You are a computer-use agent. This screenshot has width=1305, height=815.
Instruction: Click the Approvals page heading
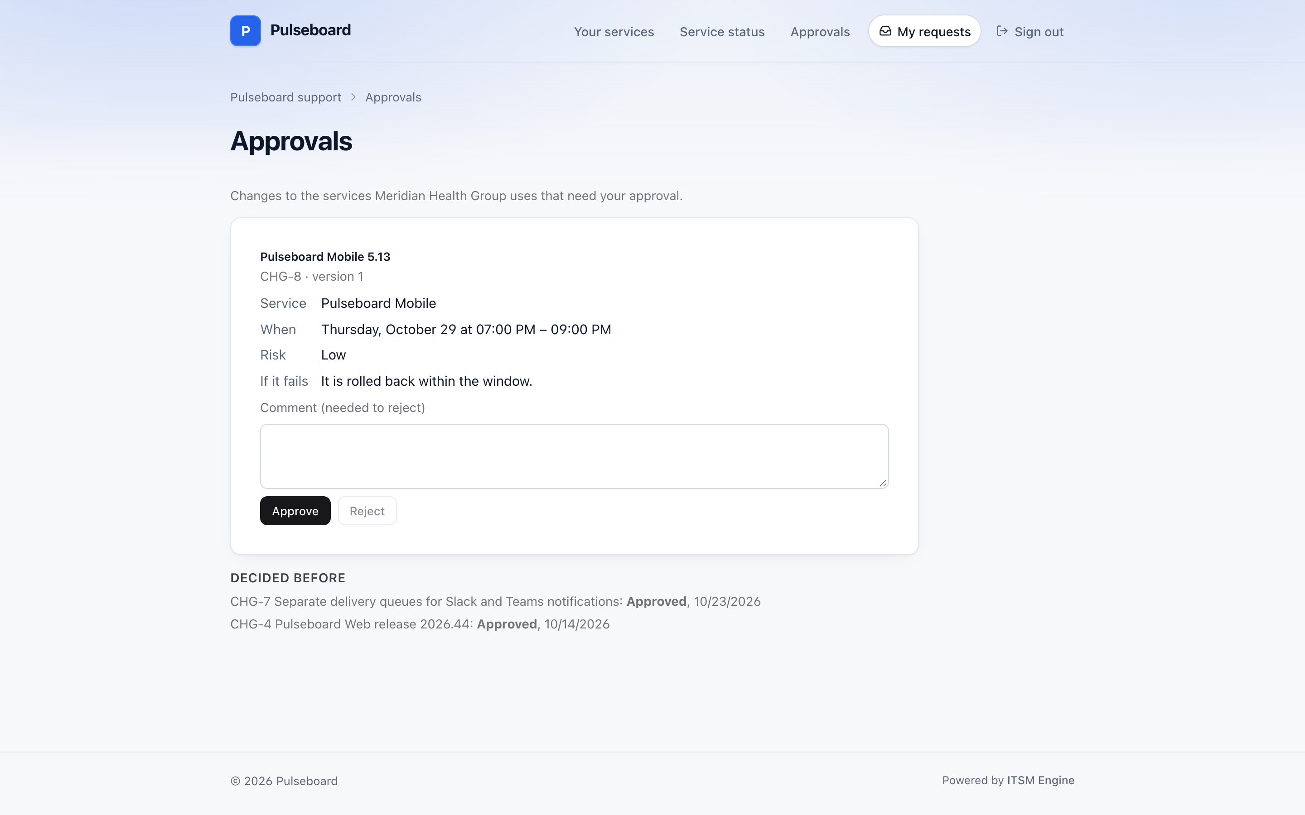(291, 141)
